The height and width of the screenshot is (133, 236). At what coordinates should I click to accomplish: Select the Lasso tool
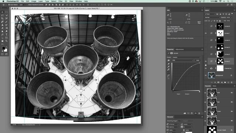[x=2, y=15]
